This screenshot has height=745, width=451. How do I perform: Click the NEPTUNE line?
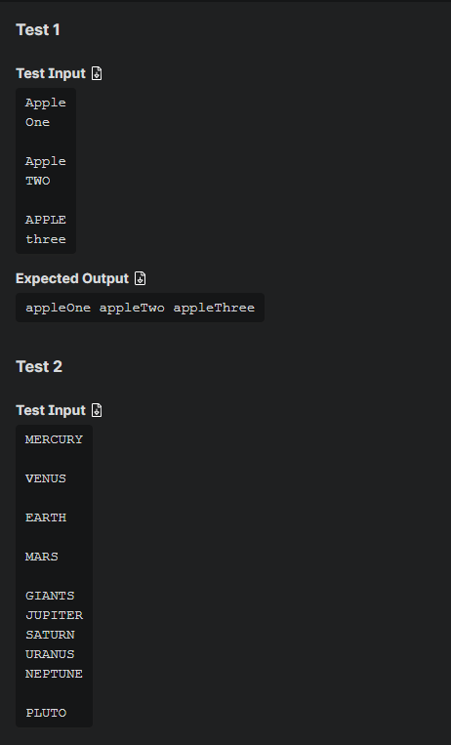[x=54, y=674]
